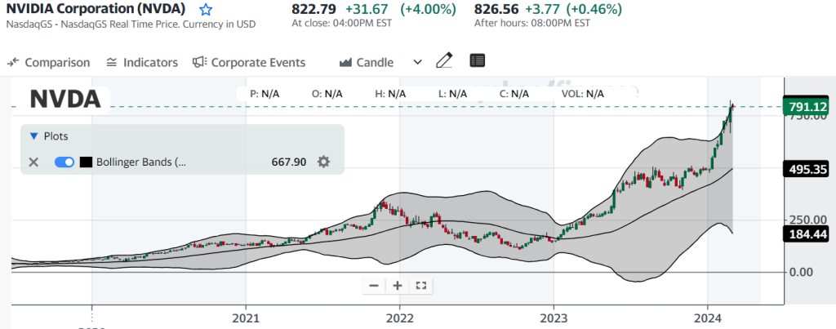This screenshot has width=836, height=329.
Task: Open Corporate Events options
Action: pos(249,62)
